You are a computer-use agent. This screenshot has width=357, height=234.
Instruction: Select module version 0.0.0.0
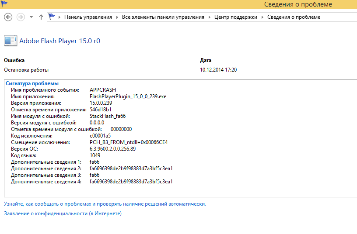97,123
